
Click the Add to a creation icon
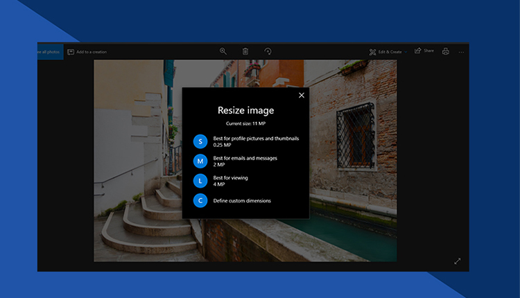71,52
